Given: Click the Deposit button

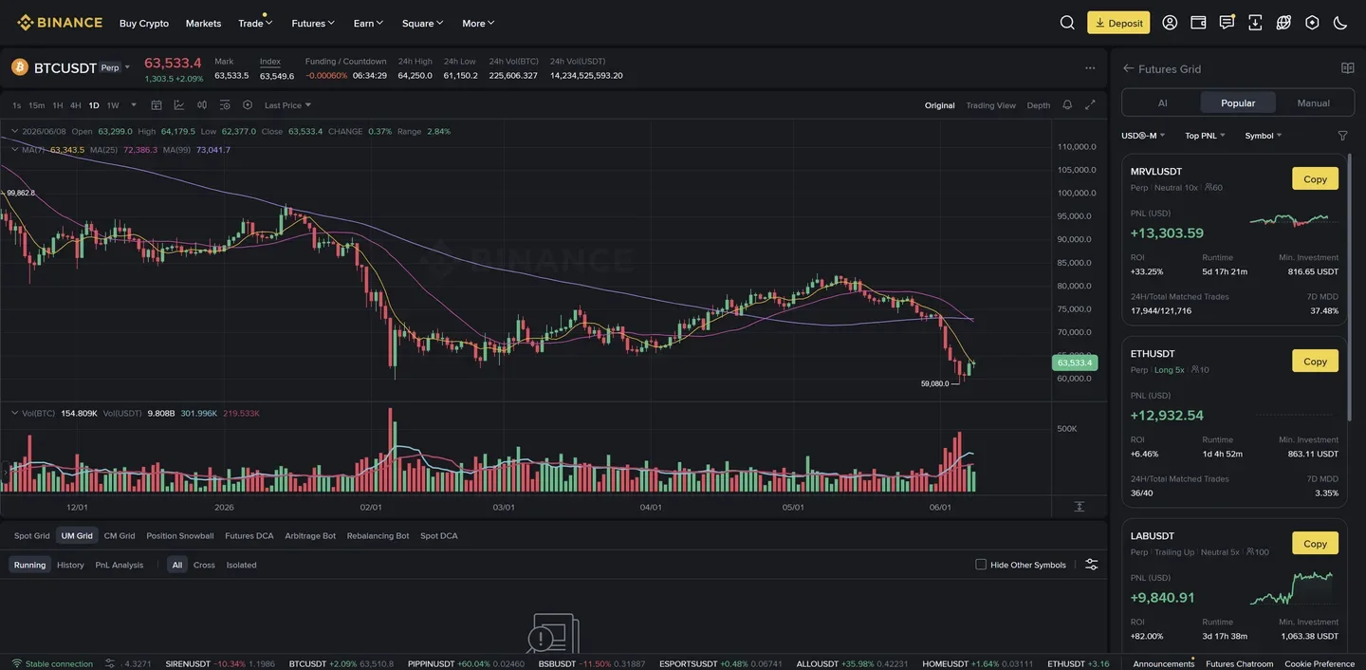Looking at the screenshot, I should (1118, 23).
